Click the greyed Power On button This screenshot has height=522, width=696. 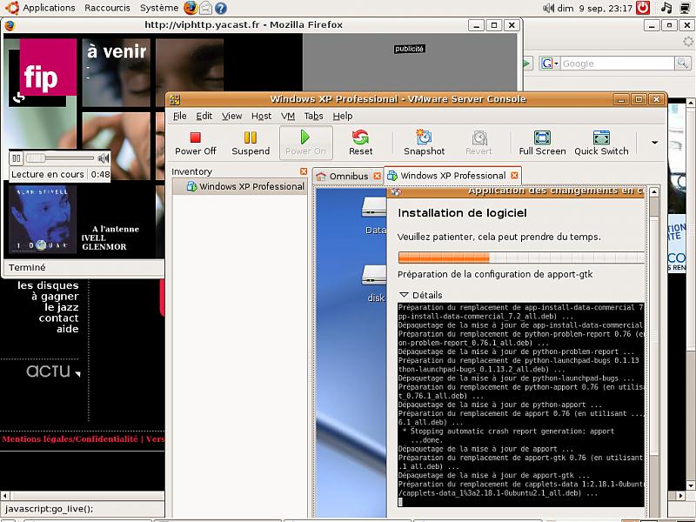(x=305, y=144)
